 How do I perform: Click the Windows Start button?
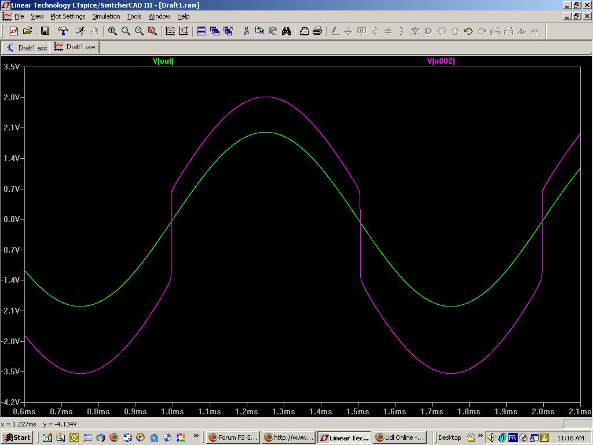[x=17, y=437]
